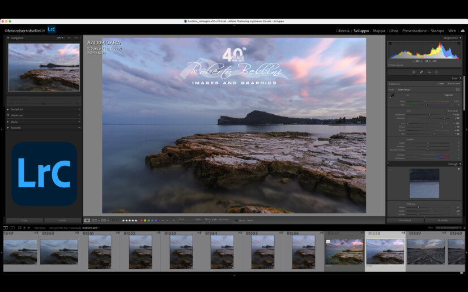Viewport: 468px width, 292px height.
Task: Go to previous photo arrow
Action: 163,221
